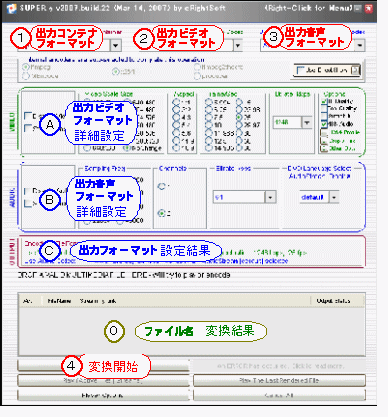Image resolution: width=388 pixels, height=417 pixels.
Task: Click the SUPER application icon in title bar
Action: [11, 9]
